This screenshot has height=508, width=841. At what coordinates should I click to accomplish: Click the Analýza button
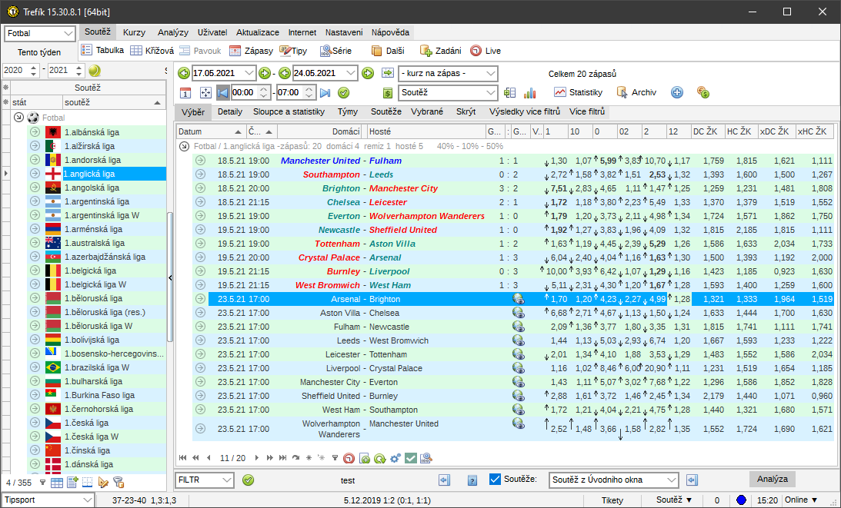(773, 479)
